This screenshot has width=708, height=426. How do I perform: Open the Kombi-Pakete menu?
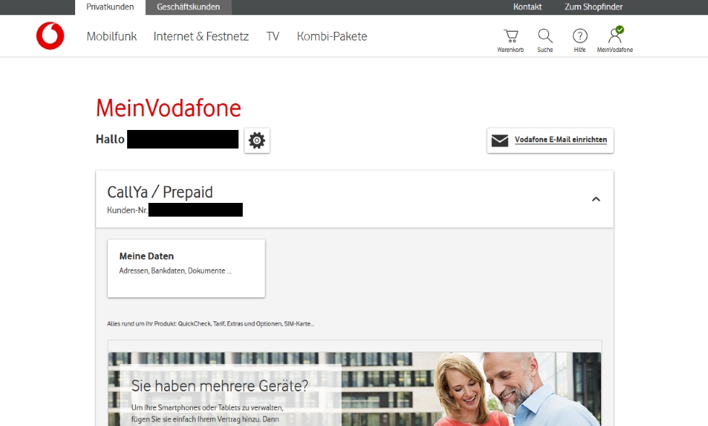pyautogui.click(x=332, y=36)
